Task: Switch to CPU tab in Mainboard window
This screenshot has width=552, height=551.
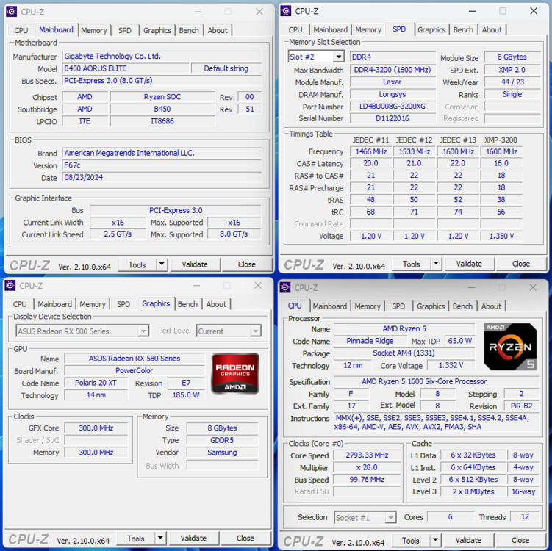Action: [x=21, y=30]
